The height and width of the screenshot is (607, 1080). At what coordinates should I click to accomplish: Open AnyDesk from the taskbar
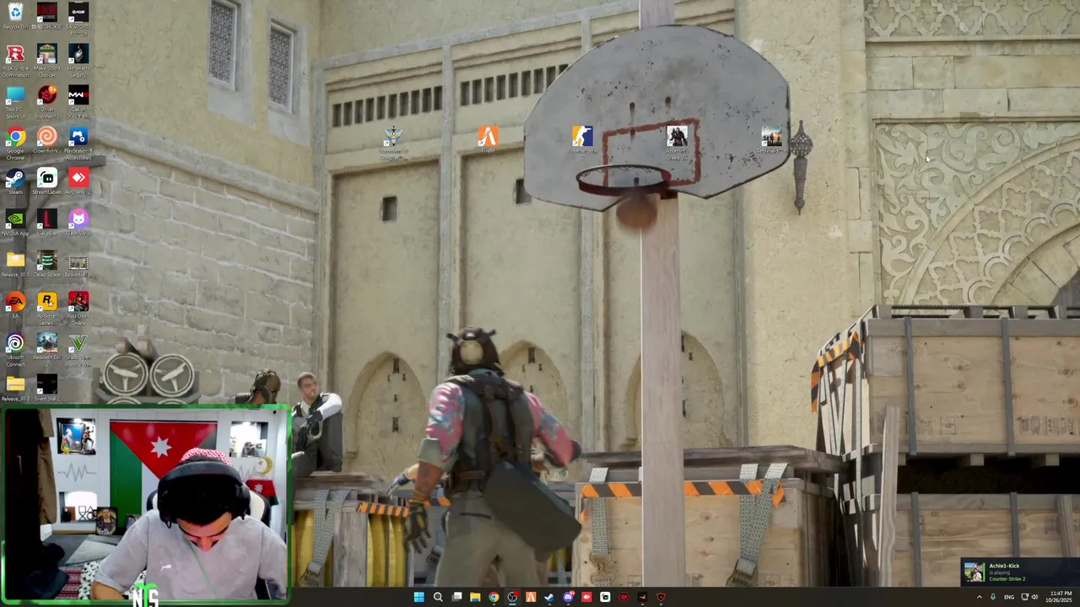[x=586, y=597]
